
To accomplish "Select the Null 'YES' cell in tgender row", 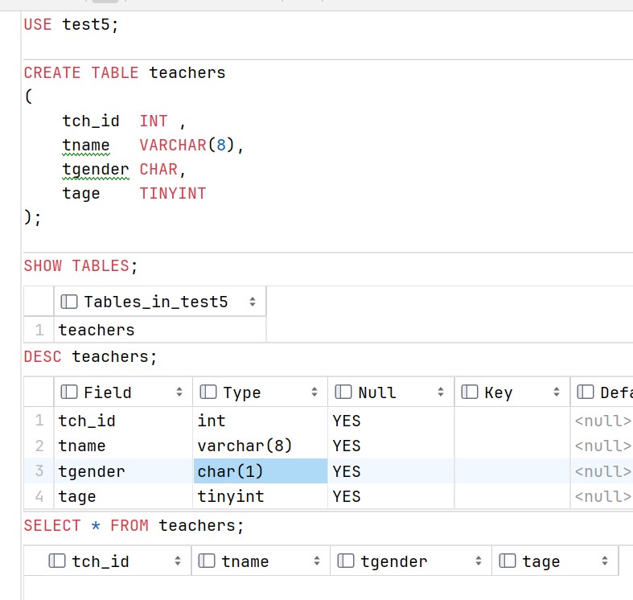I will click(x=391, y=471).
